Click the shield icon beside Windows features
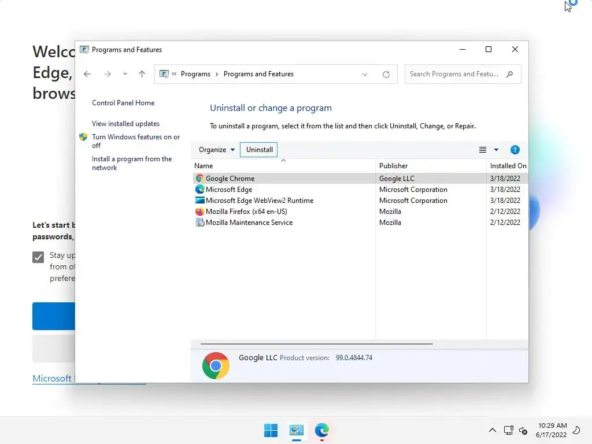The height and width of the screenshot is (444, 592). pos(83,137)
